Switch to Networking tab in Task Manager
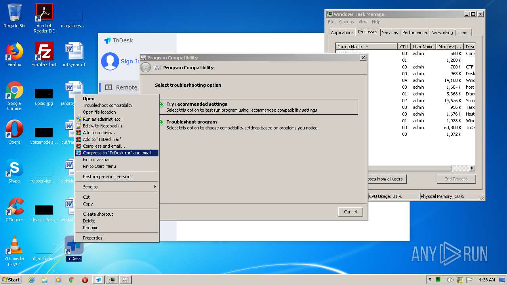507x285 pixels. [442, 32]
